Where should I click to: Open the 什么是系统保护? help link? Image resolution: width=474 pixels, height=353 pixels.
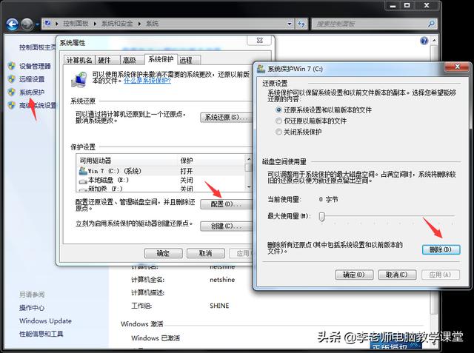[x=147, y=81]
